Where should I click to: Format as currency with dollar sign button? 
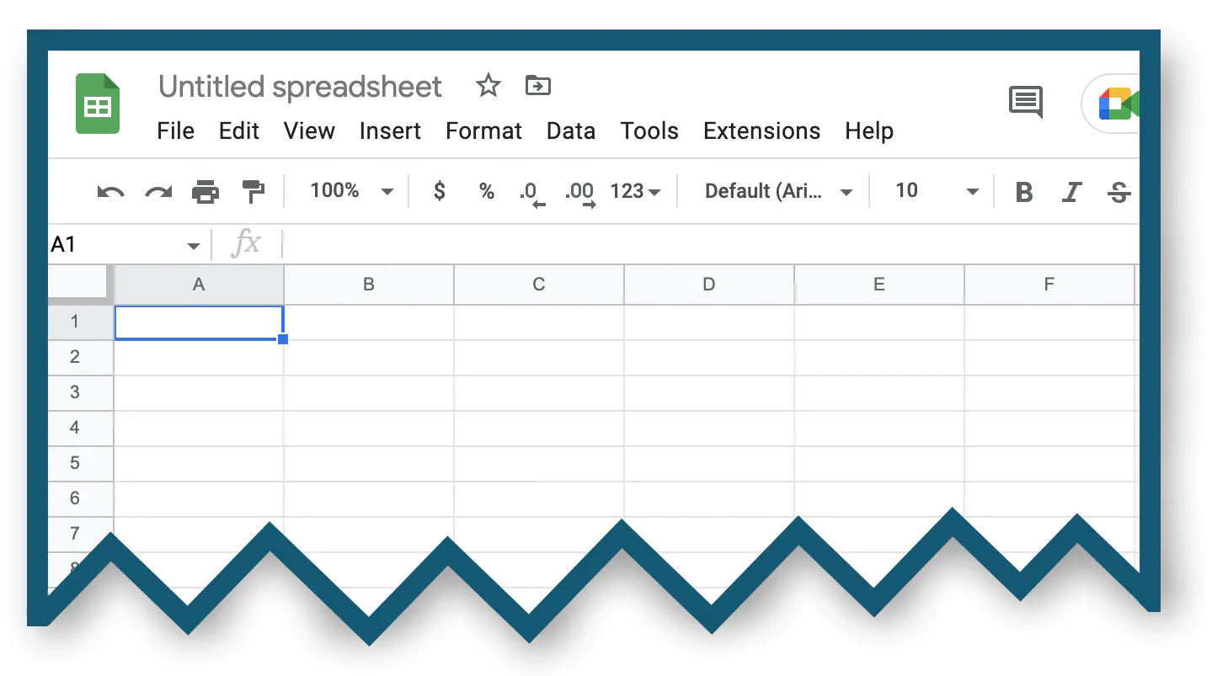click(439, 191)
